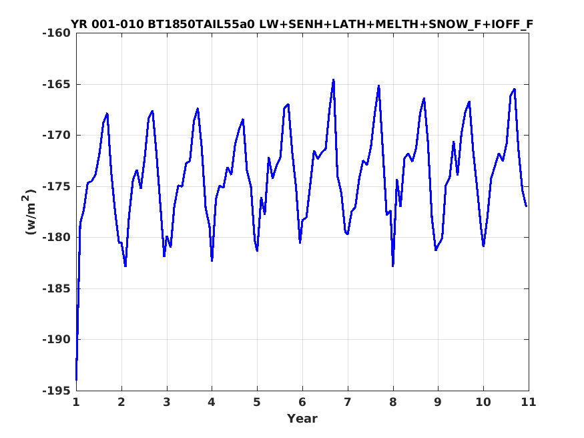Click x-axis tick label 6
This screenshot has height=438, width=584.
pyautogui.click(x=302, y=402)
